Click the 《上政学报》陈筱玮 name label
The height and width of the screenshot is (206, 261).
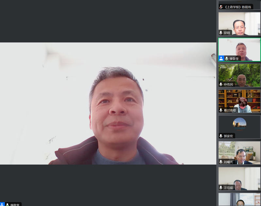(x=237, y=7)
